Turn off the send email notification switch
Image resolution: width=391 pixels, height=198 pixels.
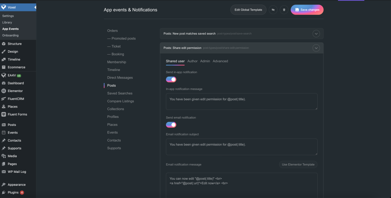point(171,125)
